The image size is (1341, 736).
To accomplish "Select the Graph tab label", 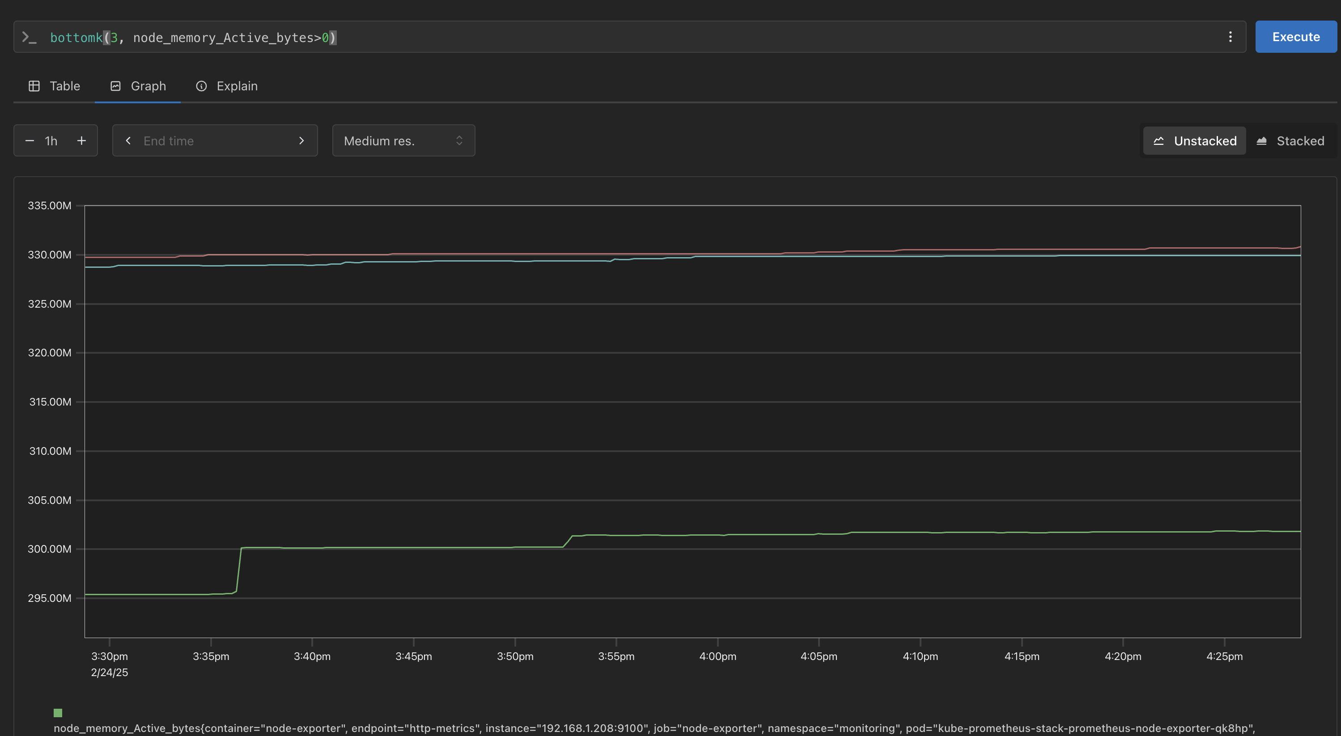I will pos(149,86).
